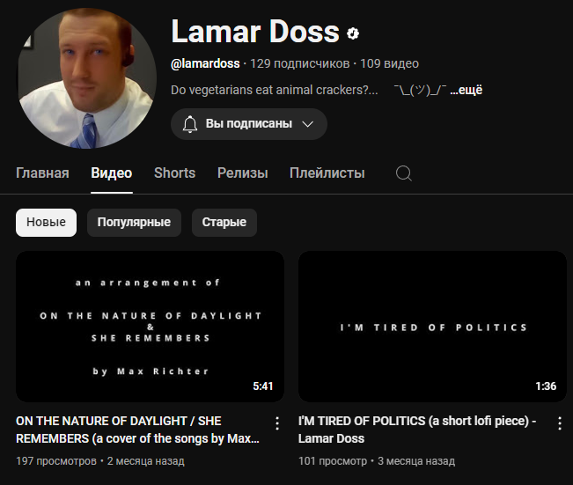Click the subscription chevron arrow
This screenshot has height=485, width=573.
coord(308,124)
